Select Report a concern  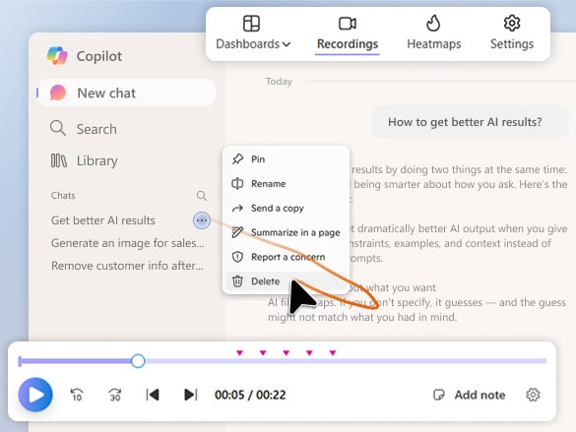point(287,257)
